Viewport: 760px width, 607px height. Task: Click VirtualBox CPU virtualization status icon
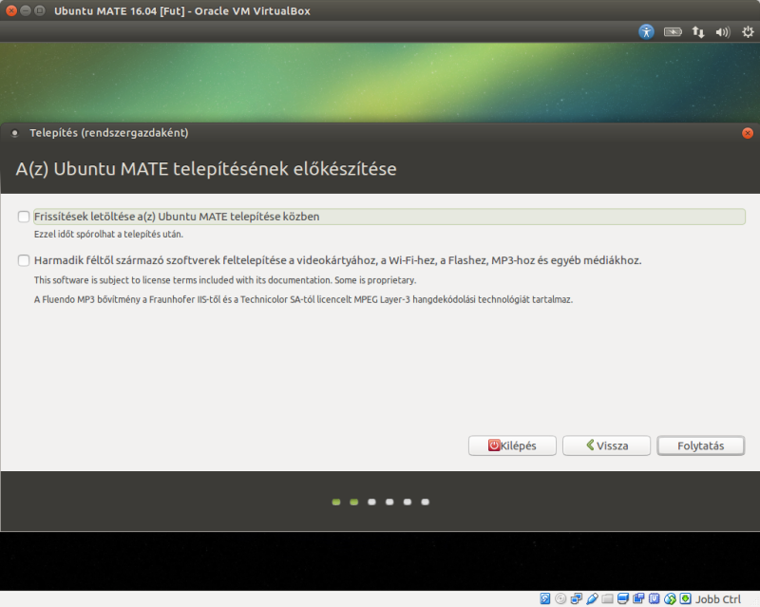[x=654, y=598]
